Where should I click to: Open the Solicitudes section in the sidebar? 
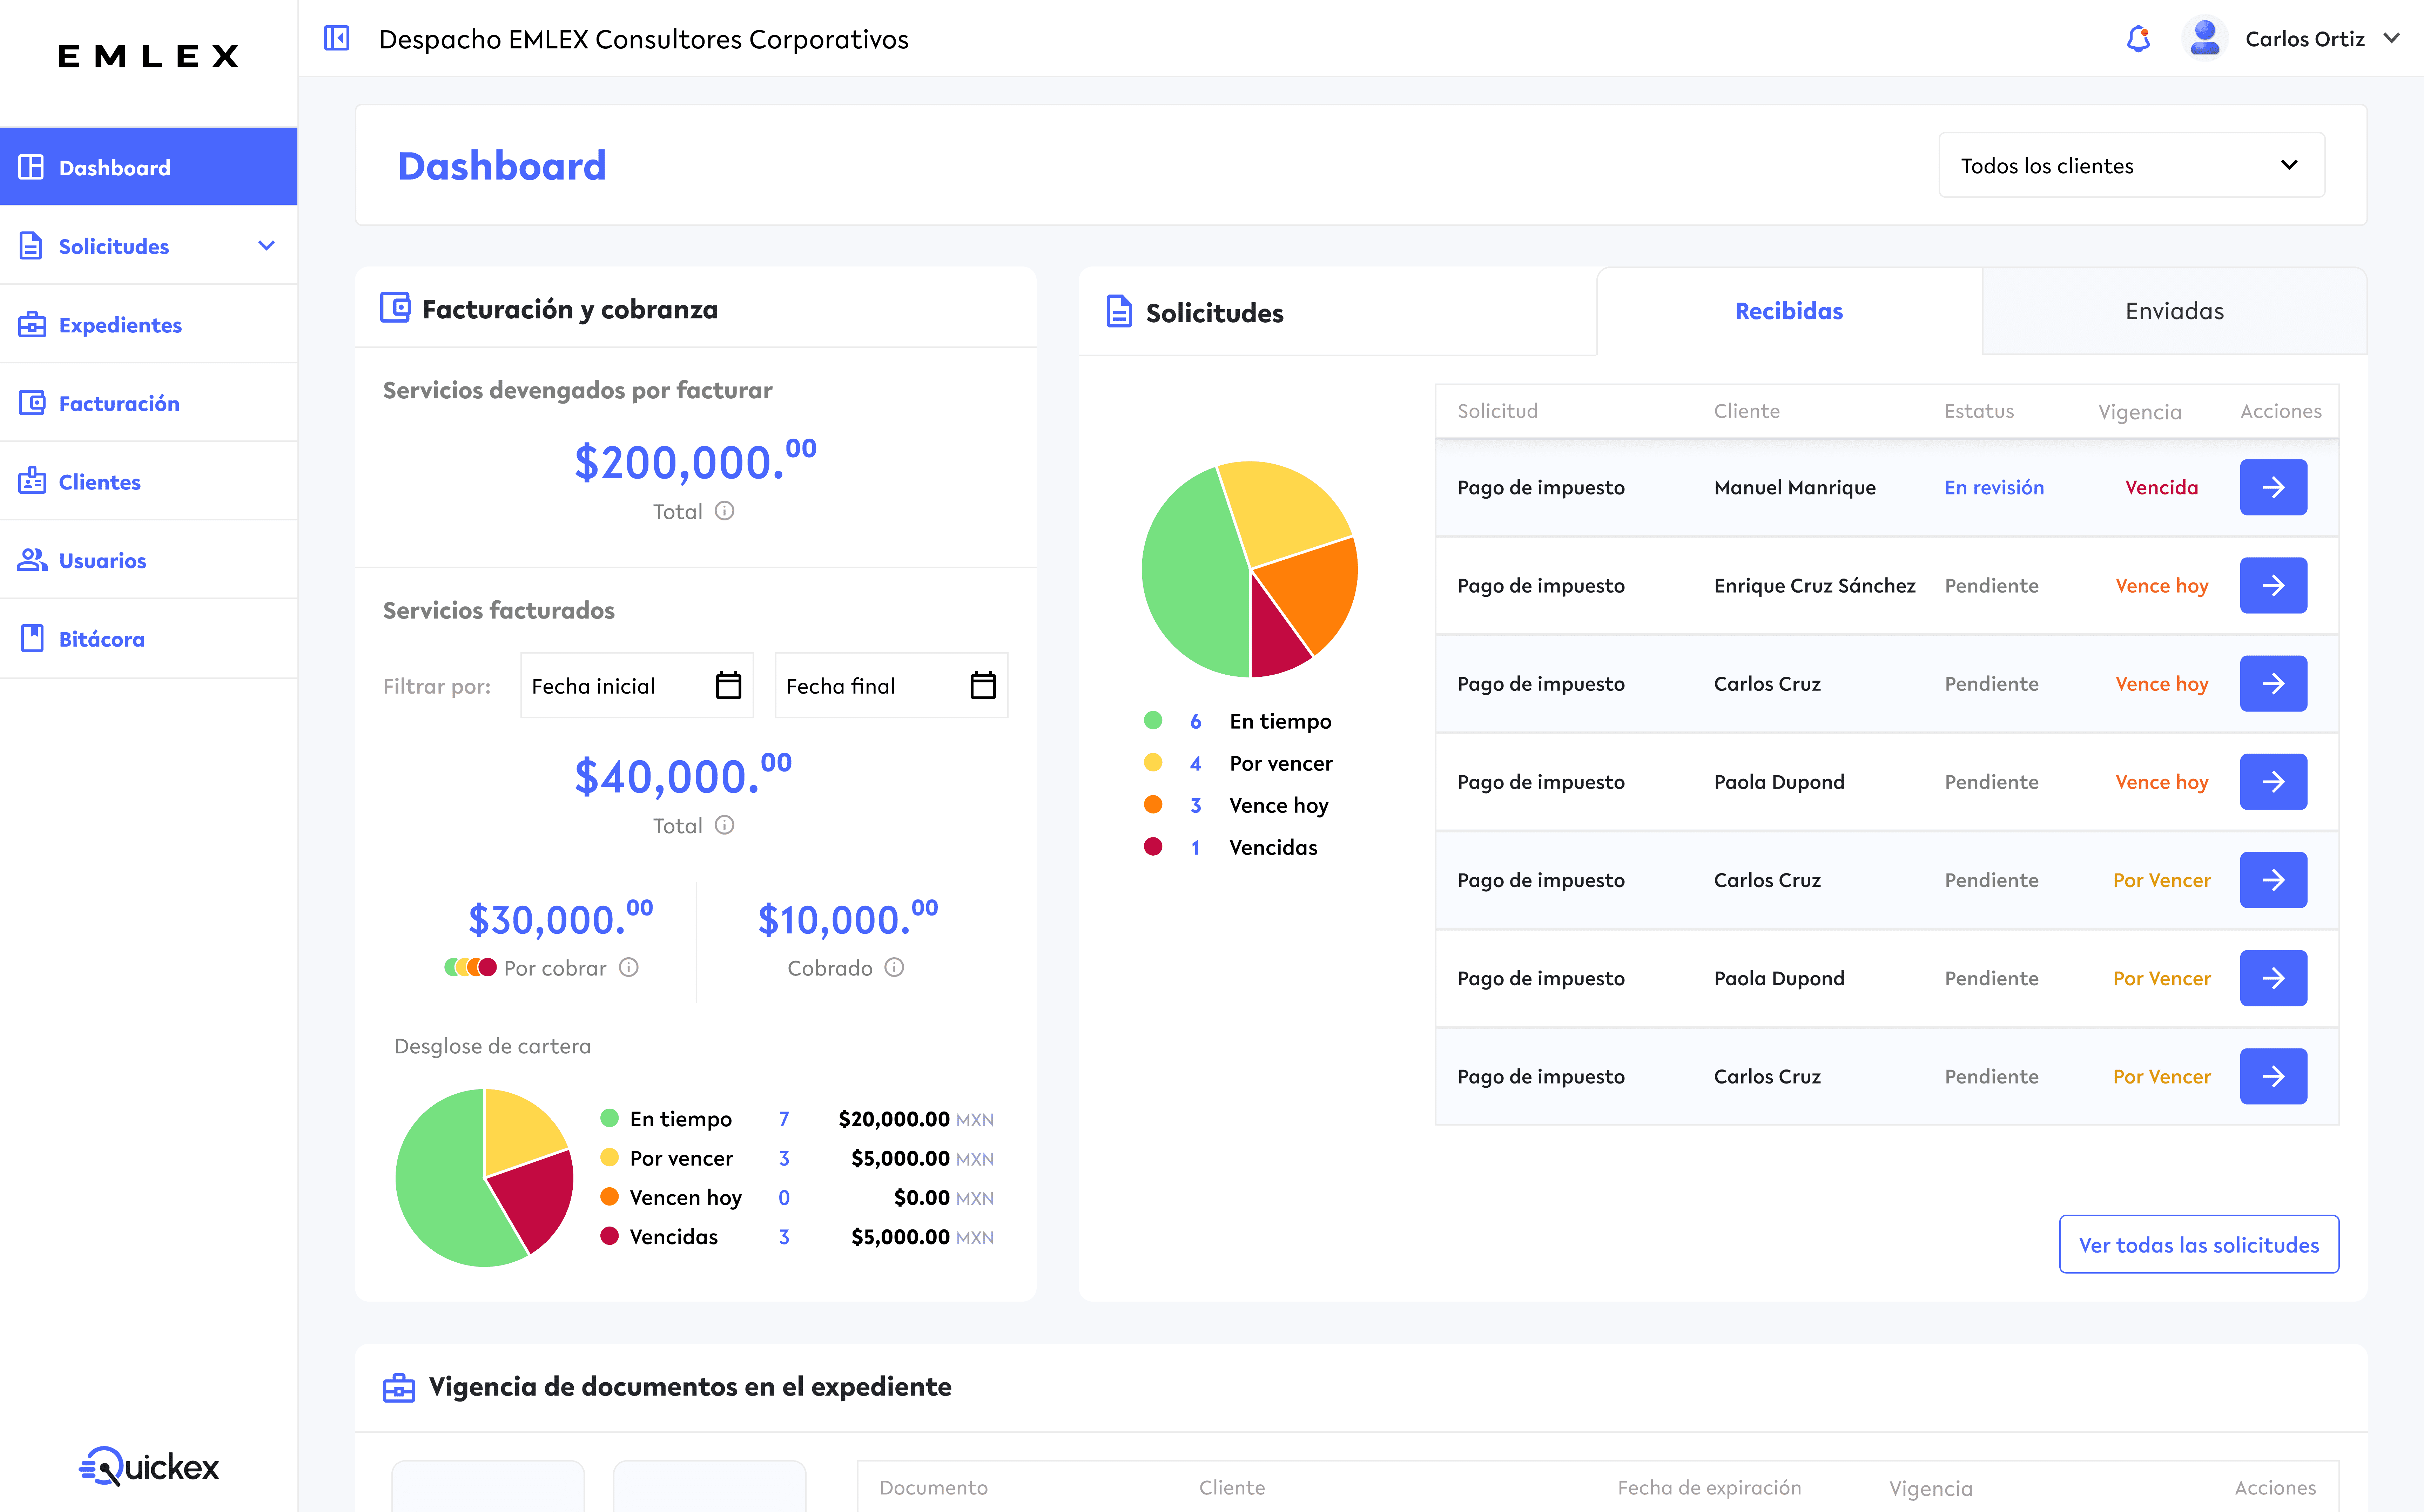113,246
